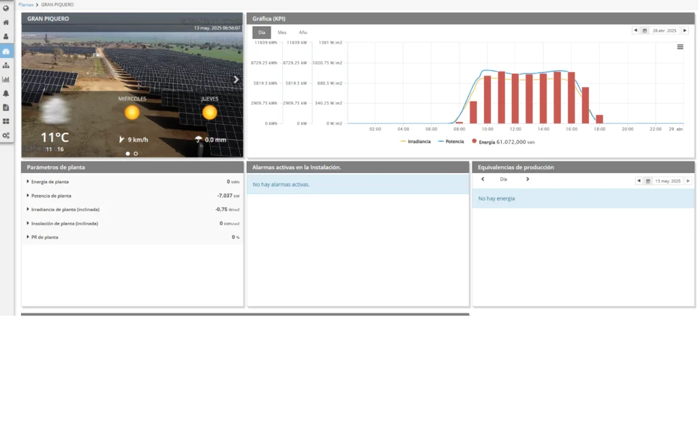The image size is (698, 421).
Task: Open the globe icon in the sidebar
Action: (6, 8)
